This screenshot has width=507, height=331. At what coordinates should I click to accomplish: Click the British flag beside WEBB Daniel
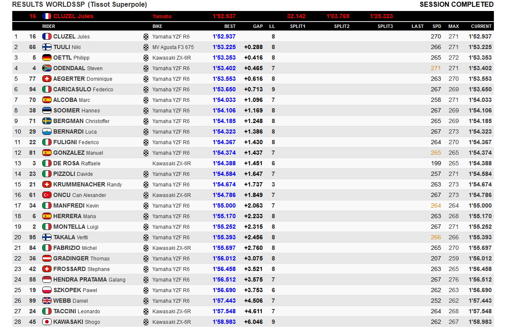tap(47, 301)
